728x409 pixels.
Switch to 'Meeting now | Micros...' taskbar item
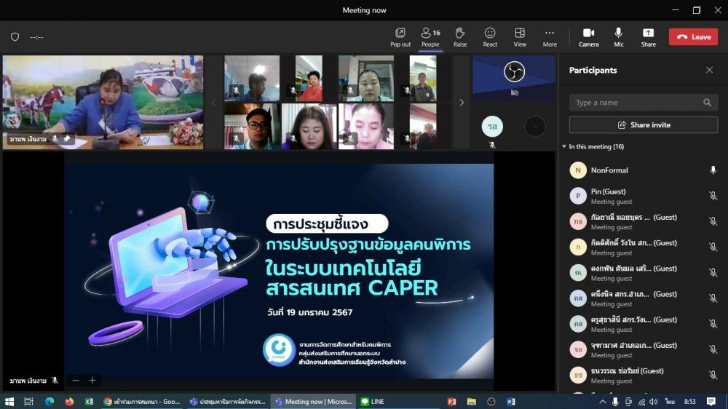313,402
